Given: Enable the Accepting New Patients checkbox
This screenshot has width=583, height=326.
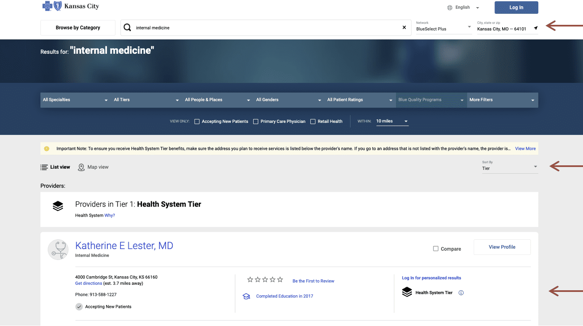Looking at the screenshot, I should click(197, 122).
